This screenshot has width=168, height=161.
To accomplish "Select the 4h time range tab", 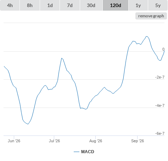I will [x=10, y=5].
